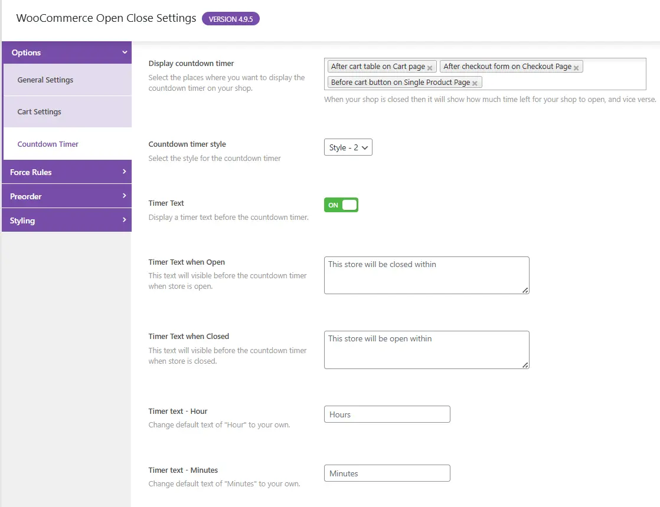Remove 'After checkout form on Checkout Page' tag
The height and width of the screenshot is (507, 660).
point(576,68)
